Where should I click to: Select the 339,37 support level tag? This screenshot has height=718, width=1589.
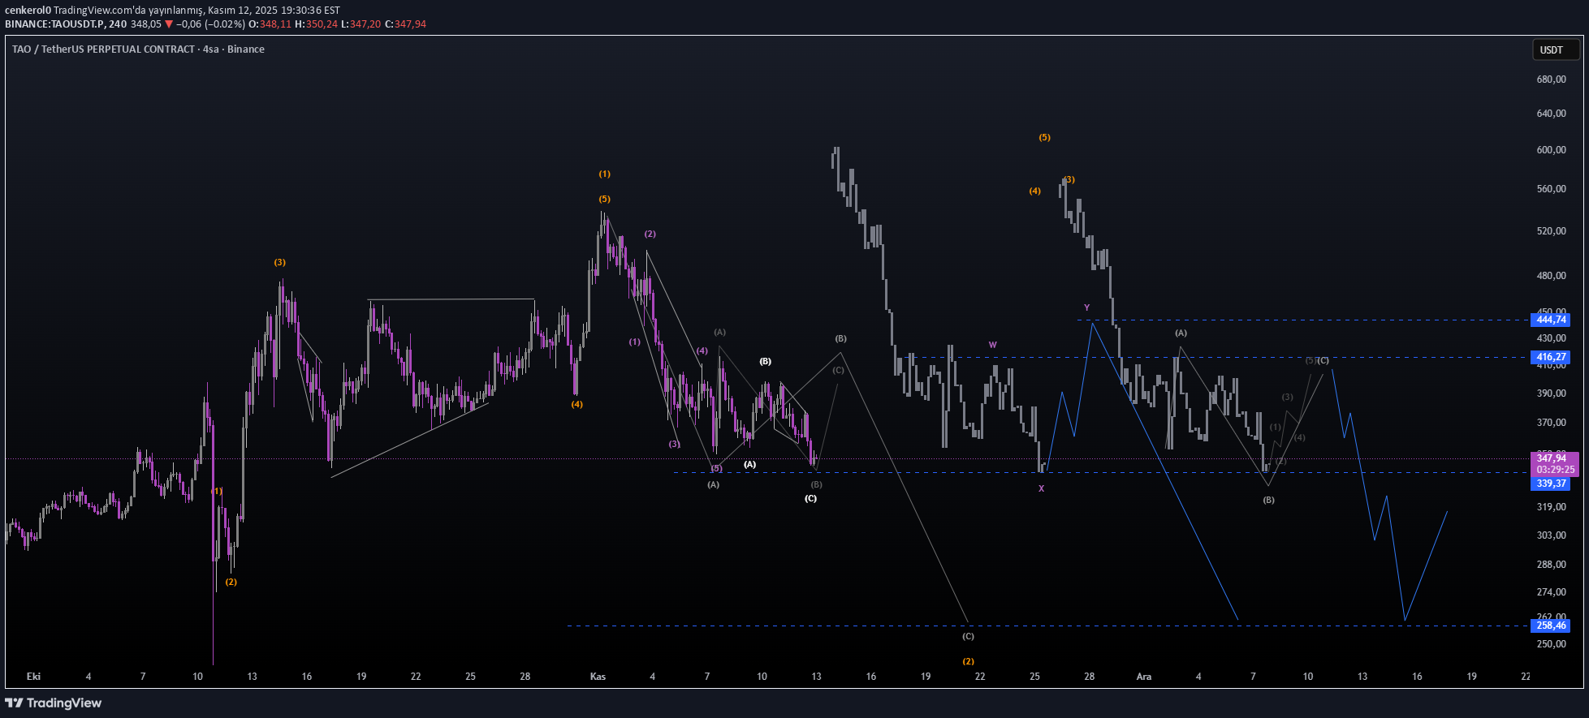tap(1550, 484)
